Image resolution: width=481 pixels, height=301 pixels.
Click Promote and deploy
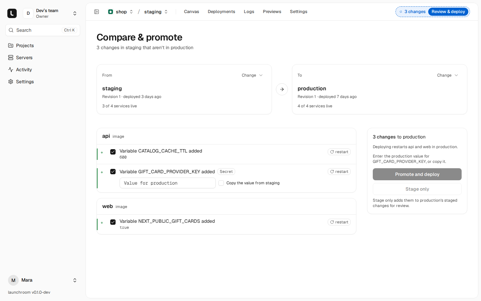click(417, 174)
